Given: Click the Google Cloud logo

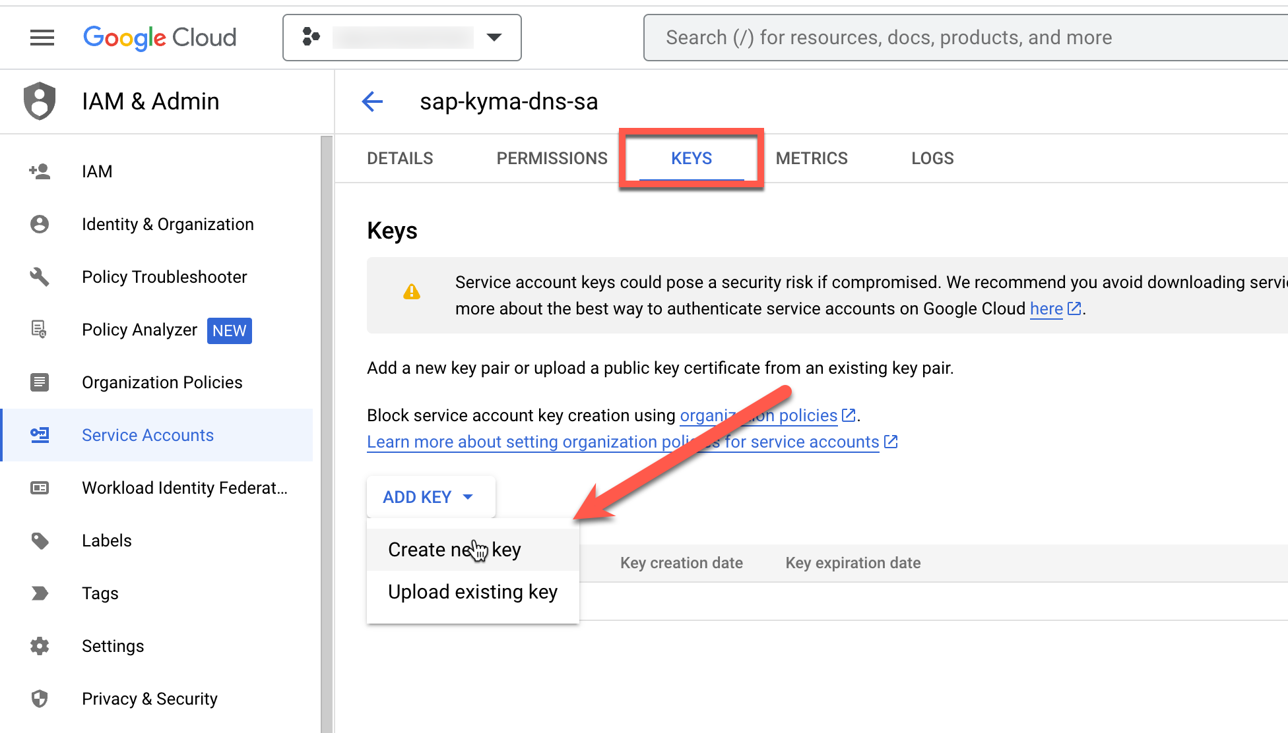Looking at the screenshot, I should click(160, 38).
